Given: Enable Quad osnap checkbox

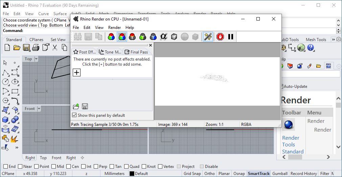Looking at the screenshot, I should 126,166.
